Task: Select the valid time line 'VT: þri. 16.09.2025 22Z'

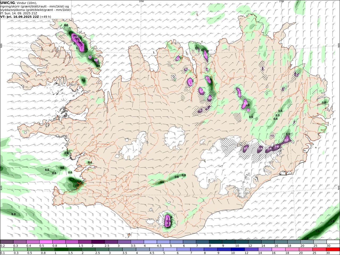Action: 20,17
